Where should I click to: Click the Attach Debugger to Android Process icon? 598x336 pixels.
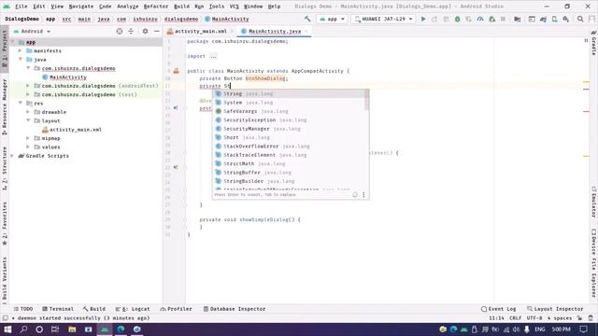click(x=492, y=19)
